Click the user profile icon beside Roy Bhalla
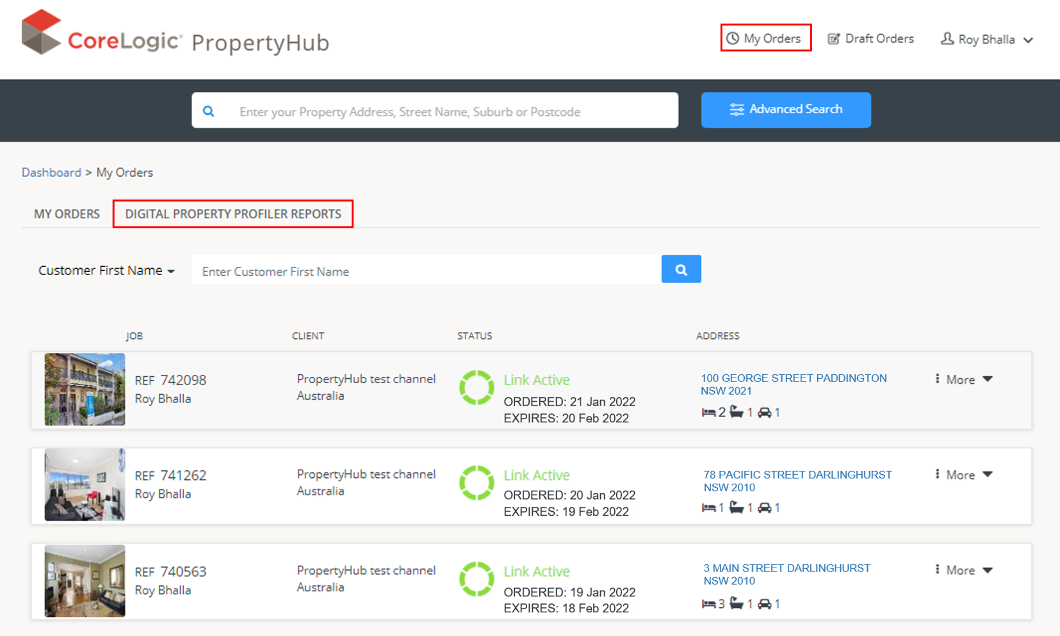The width and height of the screenshot is (1060, 636). (947, 38)
